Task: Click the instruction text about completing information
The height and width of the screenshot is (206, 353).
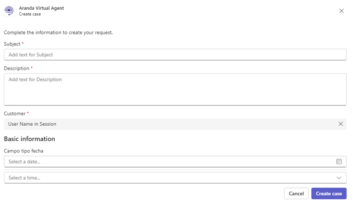Action: pyautogui.click(x=58, y=33)
